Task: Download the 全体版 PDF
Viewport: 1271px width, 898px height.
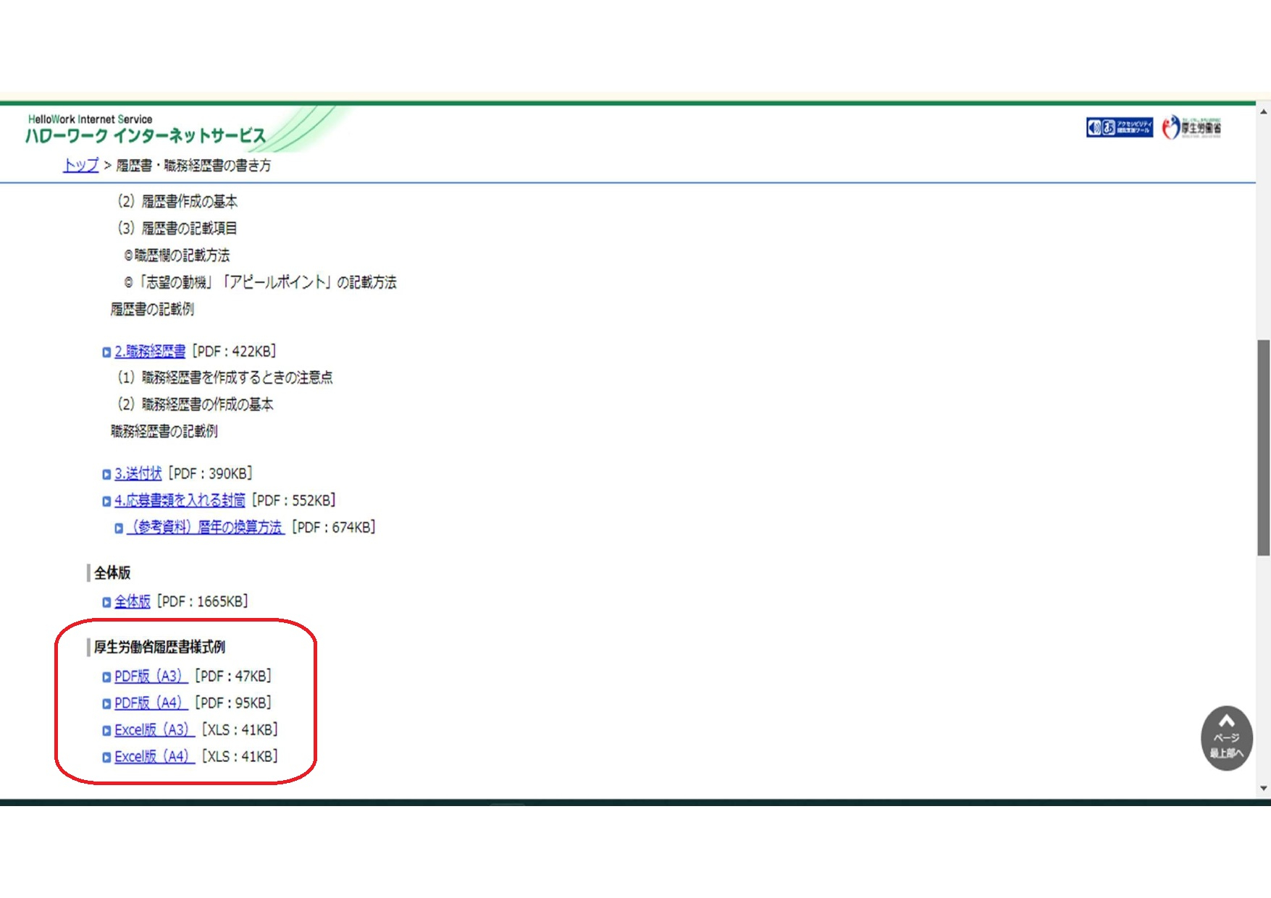Action: pos(133,601)
